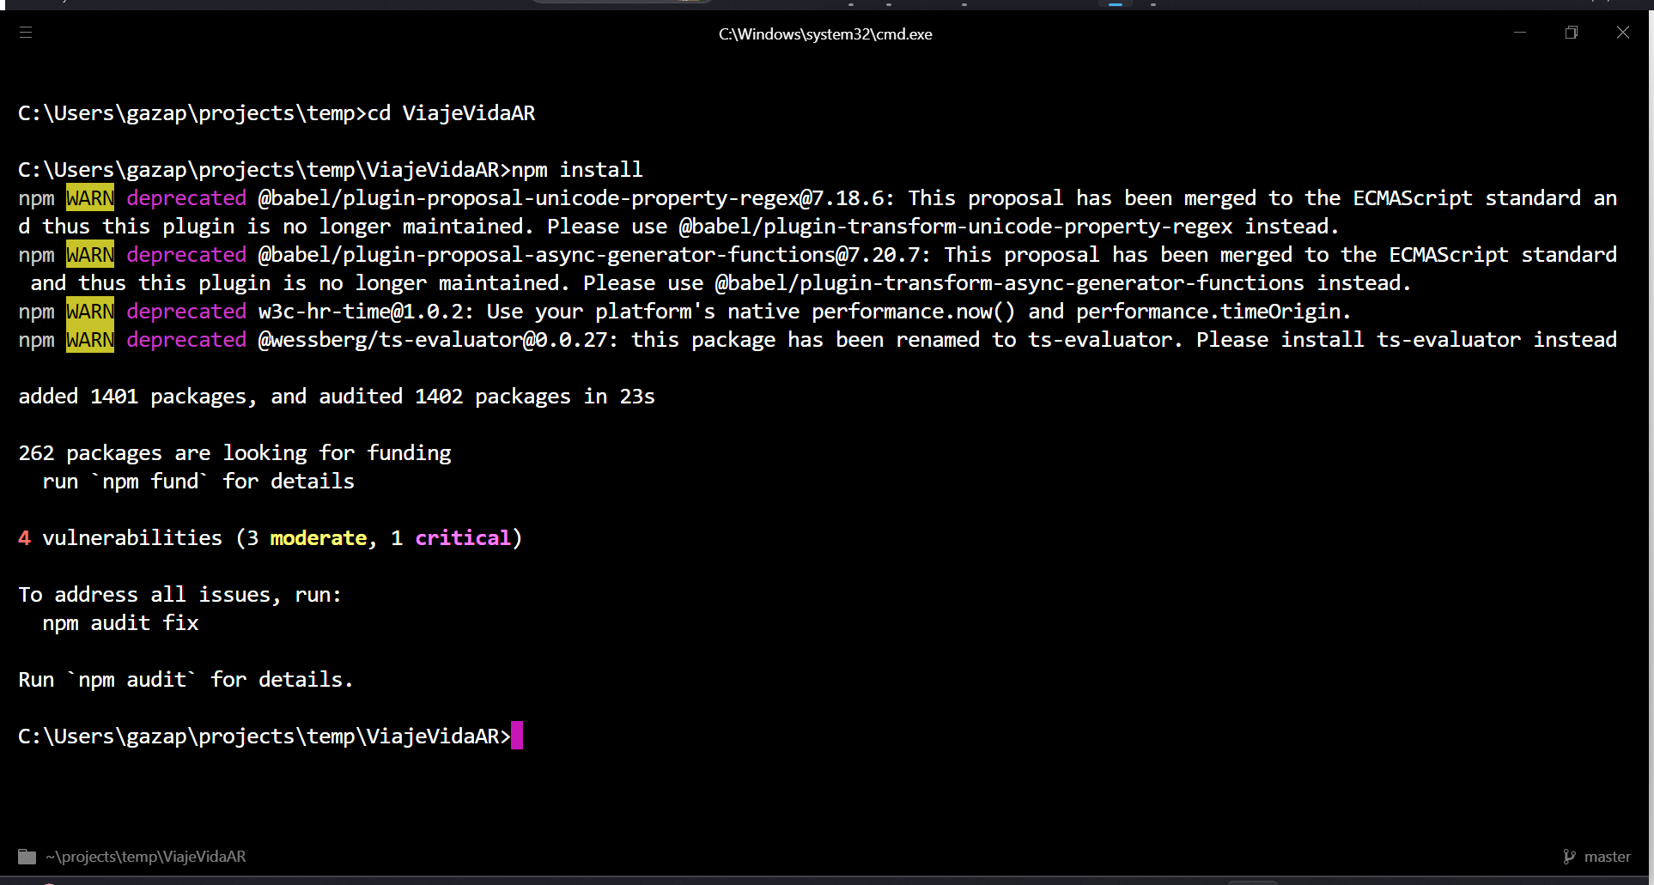Click the folder icon in status bar
Screen dimensions: 1654x885
(27, 857)
